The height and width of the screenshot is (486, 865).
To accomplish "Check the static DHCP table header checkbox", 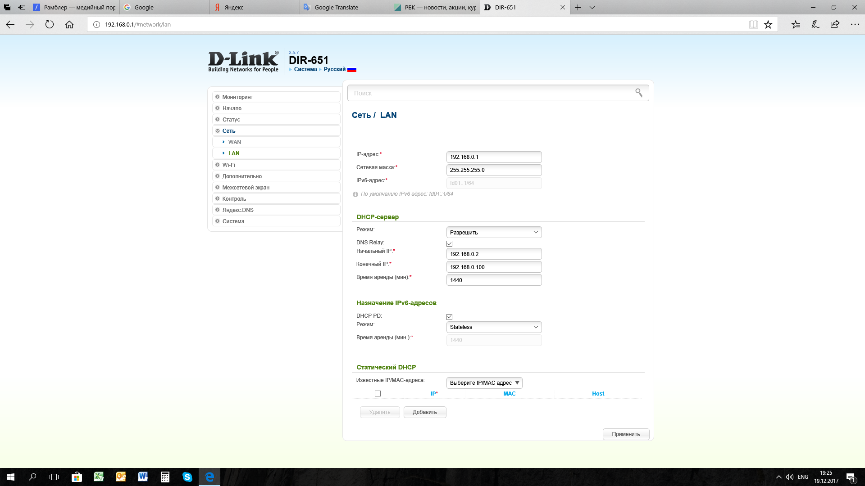I will tap(378, 394).
